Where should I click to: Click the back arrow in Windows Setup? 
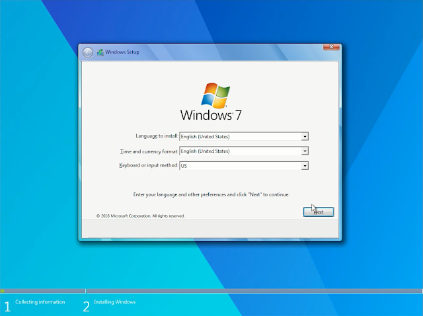[x=88, y=52]
